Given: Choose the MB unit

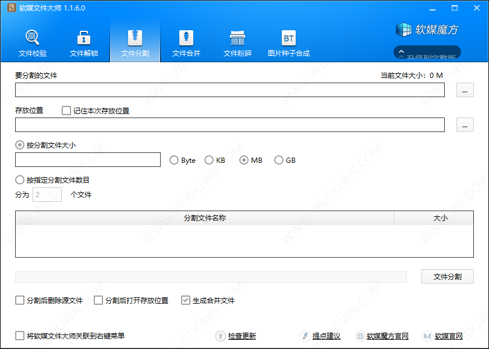Looking at the screenshot, I should [x=243, y=160].
